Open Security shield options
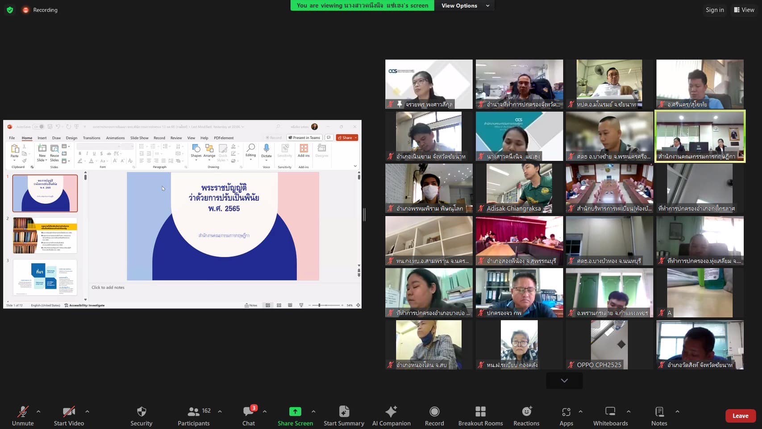 pyautogui.click(x=141, y=416)
